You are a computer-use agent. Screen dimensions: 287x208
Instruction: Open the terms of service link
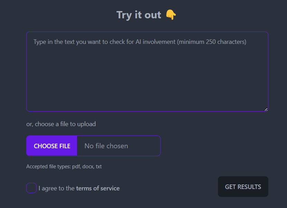98,188
